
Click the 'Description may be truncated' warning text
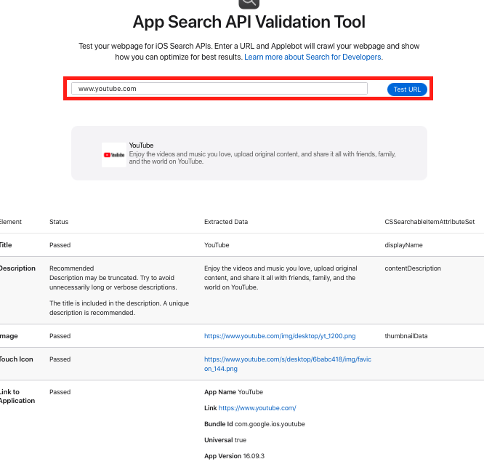click(113, 282)
